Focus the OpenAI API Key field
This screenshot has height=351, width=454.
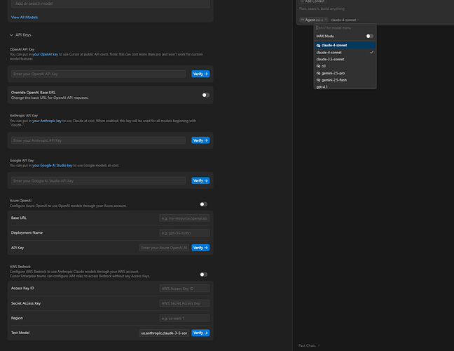[98, 74]
